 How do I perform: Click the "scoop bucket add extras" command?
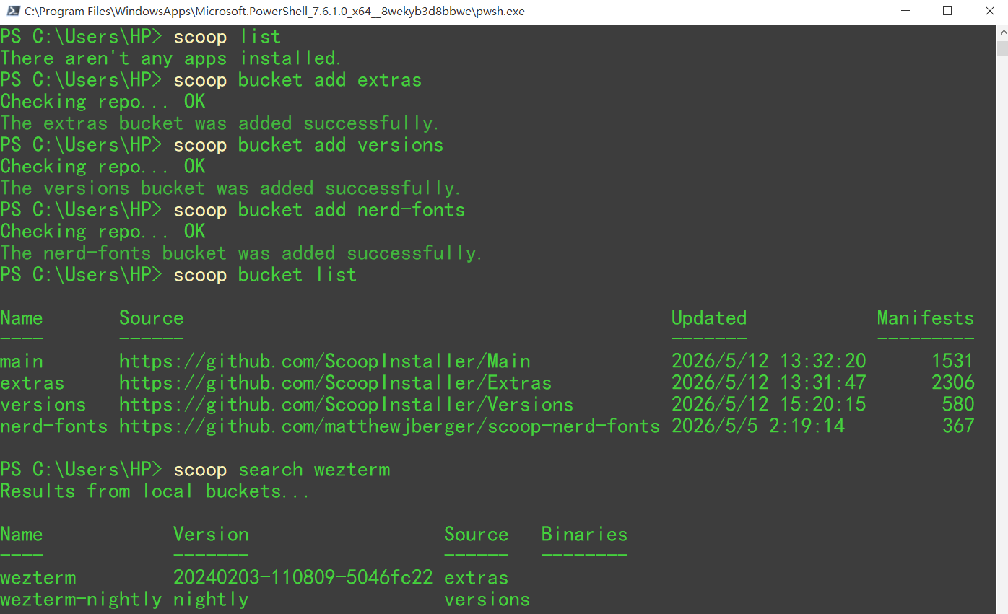click(297, 80)
